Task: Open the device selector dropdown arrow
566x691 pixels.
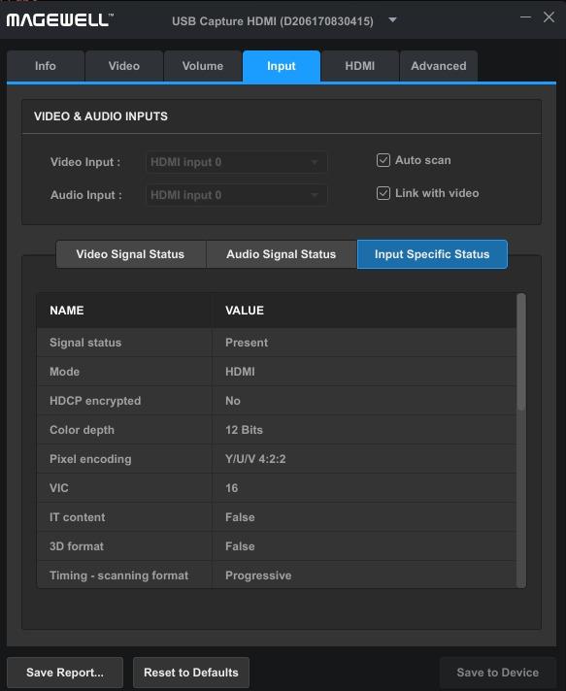Action: point(392,20)
